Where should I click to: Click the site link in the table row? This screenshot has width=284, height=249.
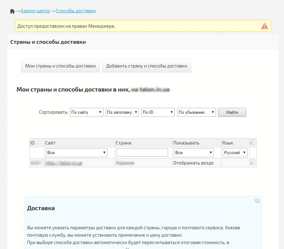point(64,163)
